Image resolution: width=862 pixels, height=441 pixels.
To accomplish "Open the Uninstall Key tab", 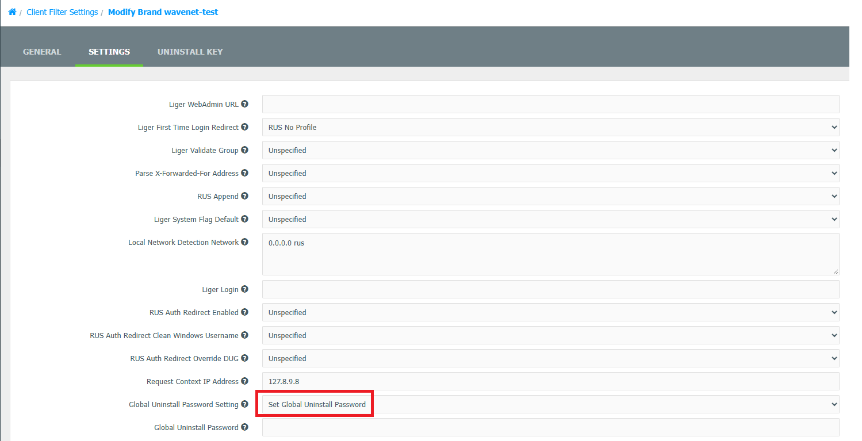I will coord(190,52).
